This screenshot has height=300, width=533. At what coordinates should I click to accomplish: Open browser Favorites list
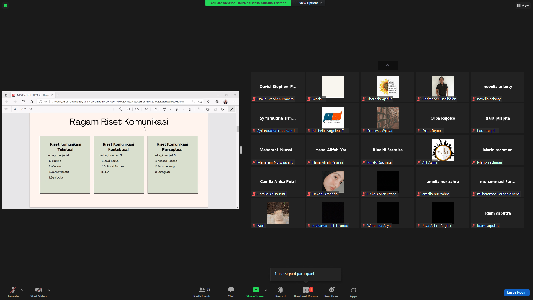[x=209, y=102]
